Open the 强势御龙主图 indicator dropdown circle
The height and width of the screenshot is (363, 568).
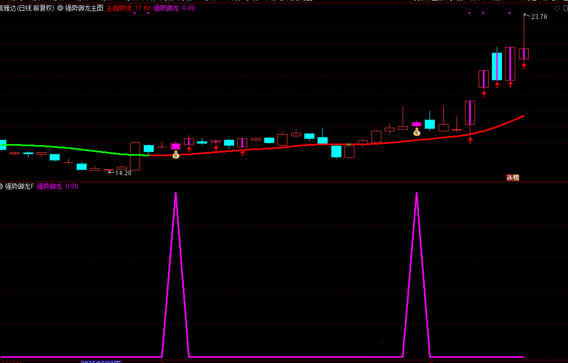click(x=60, y=8)
